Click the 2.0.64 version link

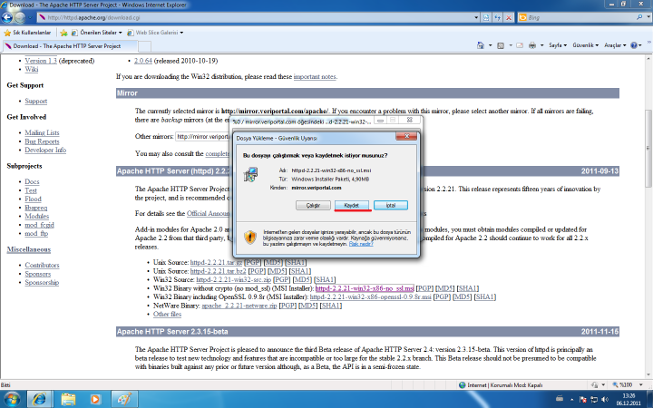(x=143, y=61)
